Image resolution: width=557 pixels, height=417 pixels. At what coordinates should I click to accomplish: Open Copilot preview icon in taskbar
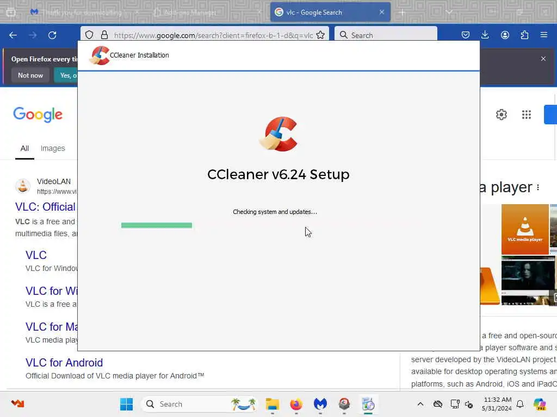point(540,404)
